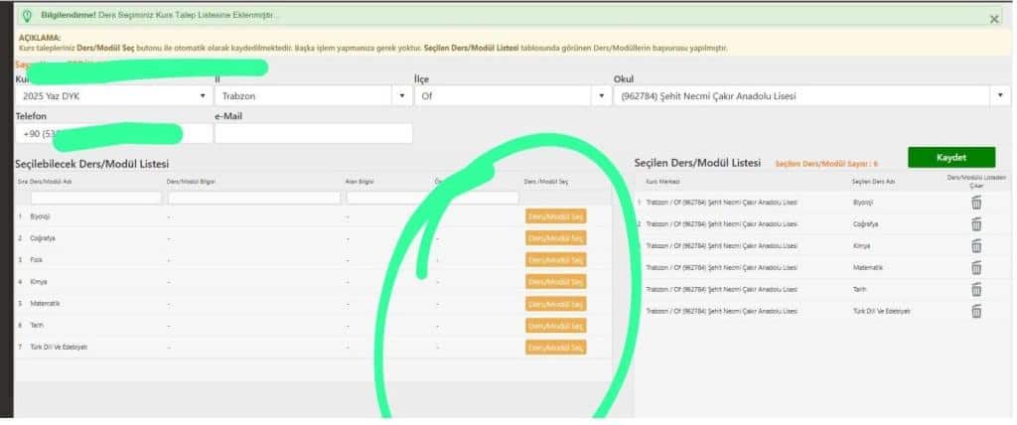Click the lightbulb icon in Bilgilendirme banner
Screen dimensions: 1017x425
pos(26,16)
